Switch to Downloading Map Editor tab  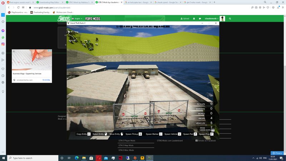click(x=49, y=3)
